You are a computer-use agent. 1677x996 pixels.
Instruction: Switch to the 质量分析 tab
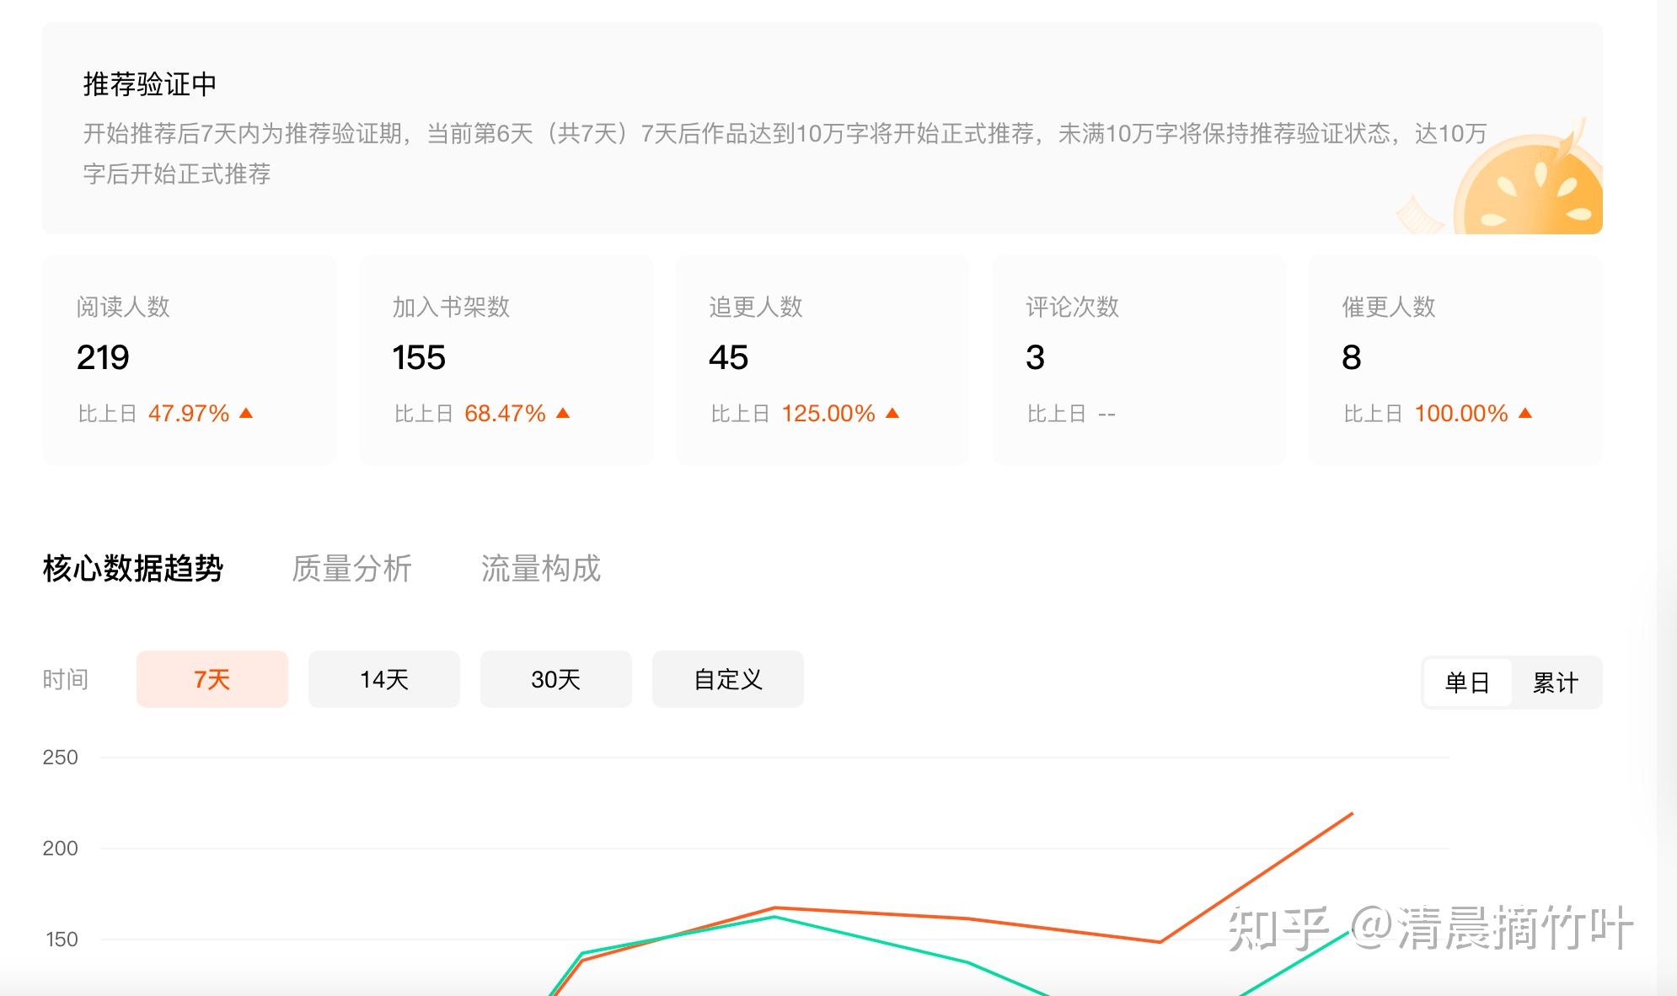(351, 569)
